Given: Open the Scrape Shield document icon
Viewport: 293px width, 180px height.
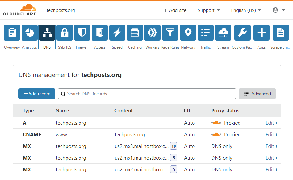Looking at the screenshot, I should coord(281,33).
